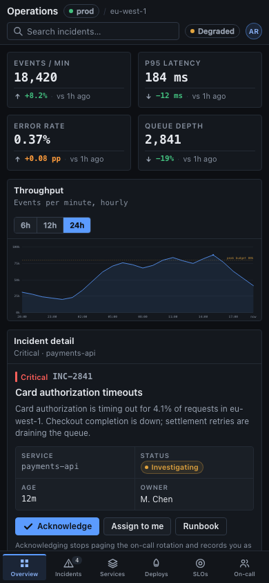Click the Card authorization timeouts title
This screenshot has width=269, height=583.
(79, 392)
